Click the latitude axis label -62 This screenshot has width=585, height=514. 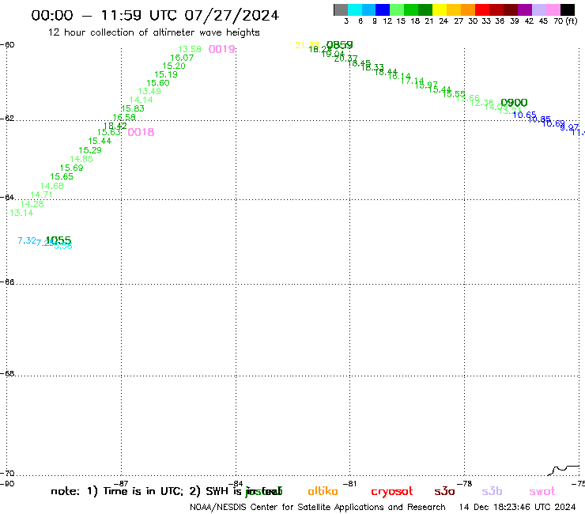[7, 119]
